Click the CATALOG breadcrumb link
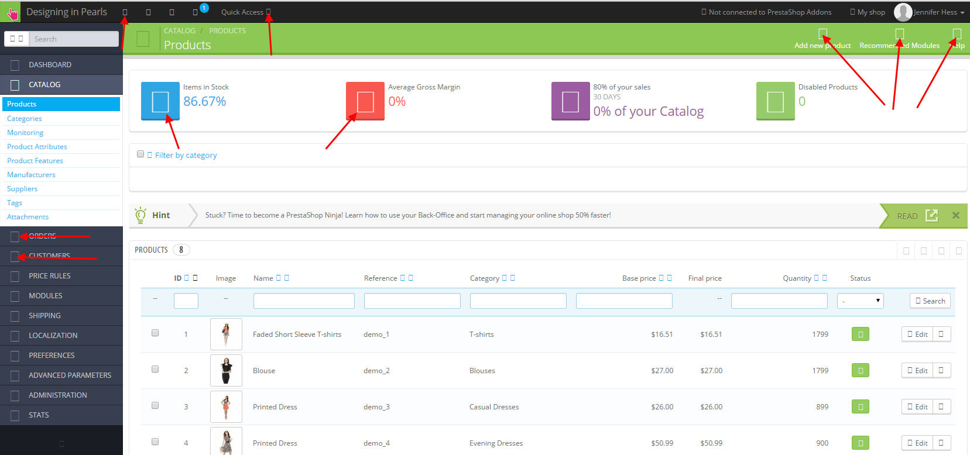The image size is (970, 455). coord(180,30)
